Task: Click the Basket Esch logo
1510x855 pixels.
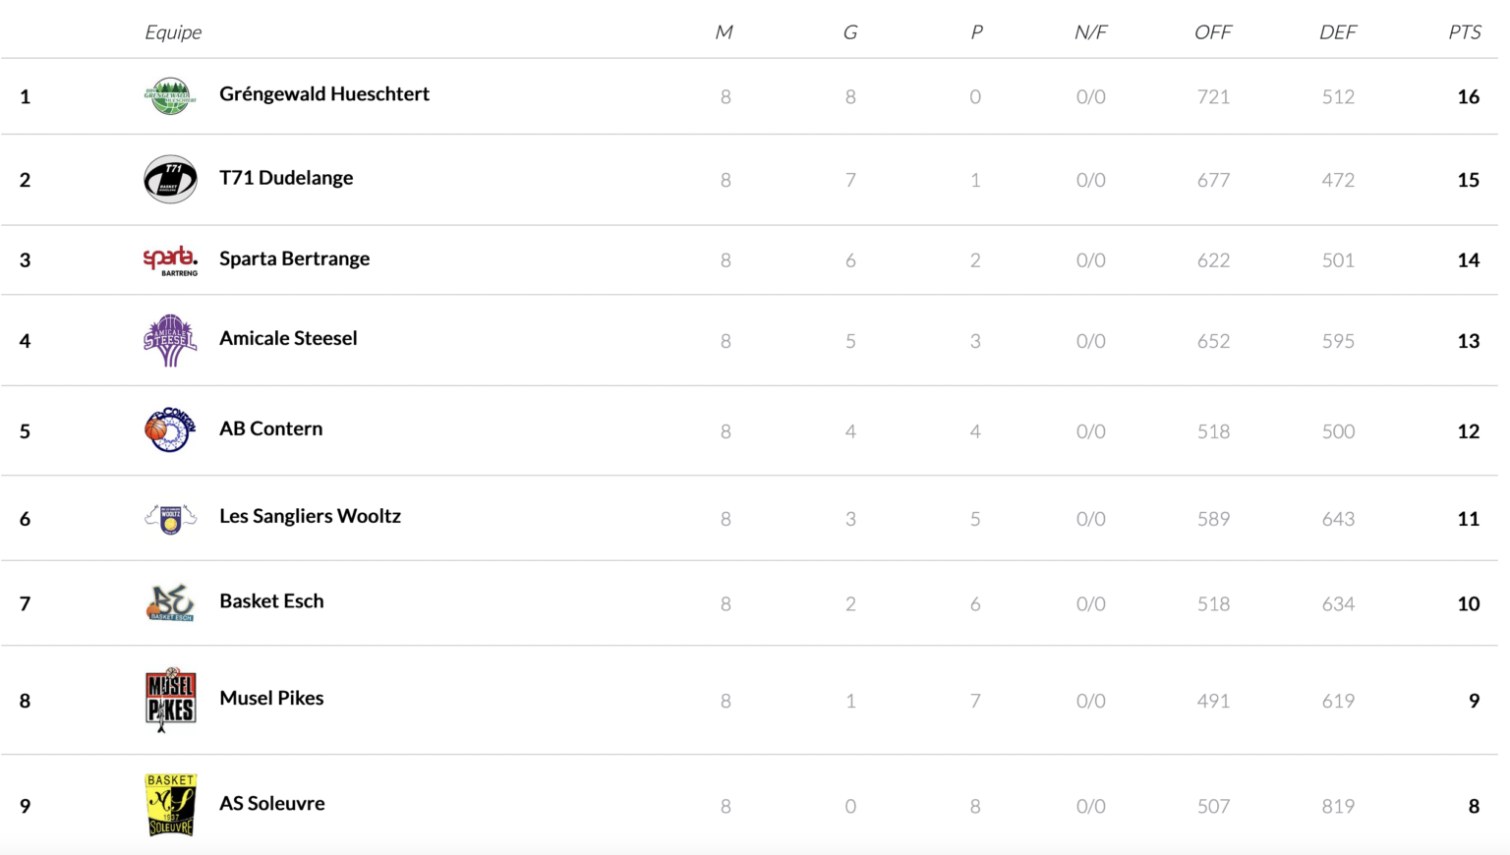Action: click(x=170, y=602)
